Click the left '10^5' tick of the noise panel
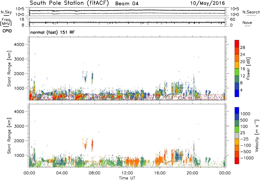 pos(20,9)
